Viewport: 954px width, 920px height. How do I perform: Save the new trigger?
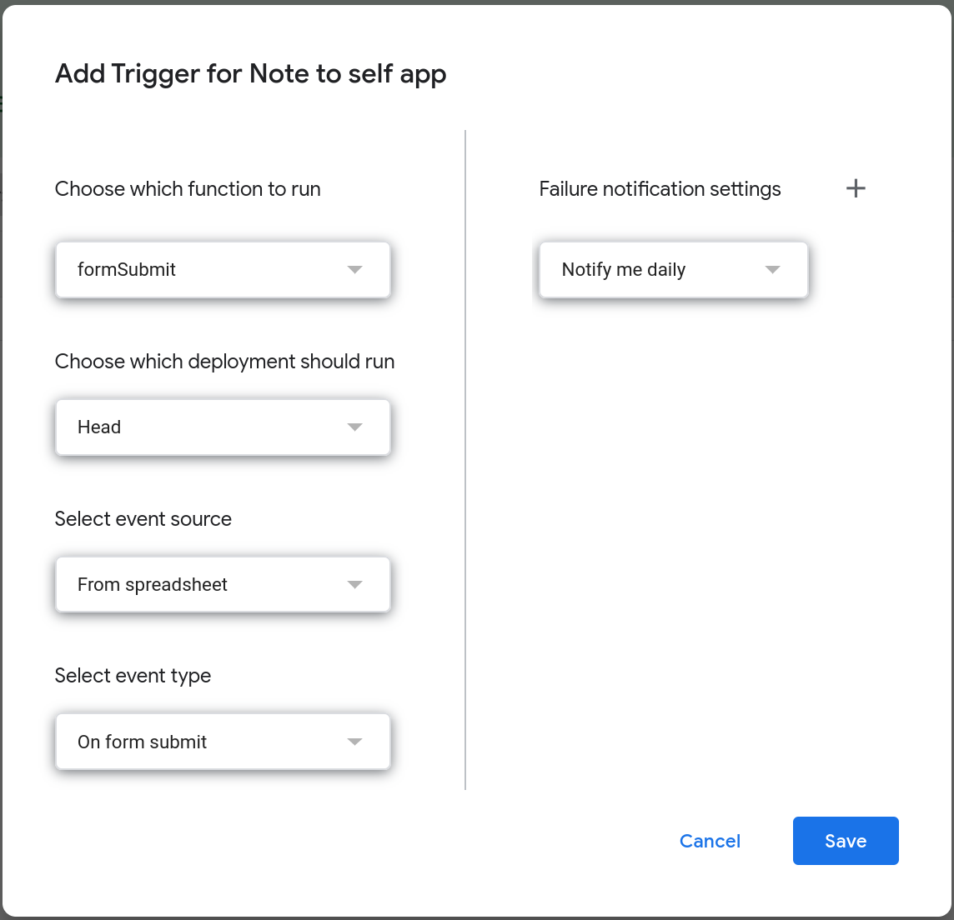coord(846,841)
